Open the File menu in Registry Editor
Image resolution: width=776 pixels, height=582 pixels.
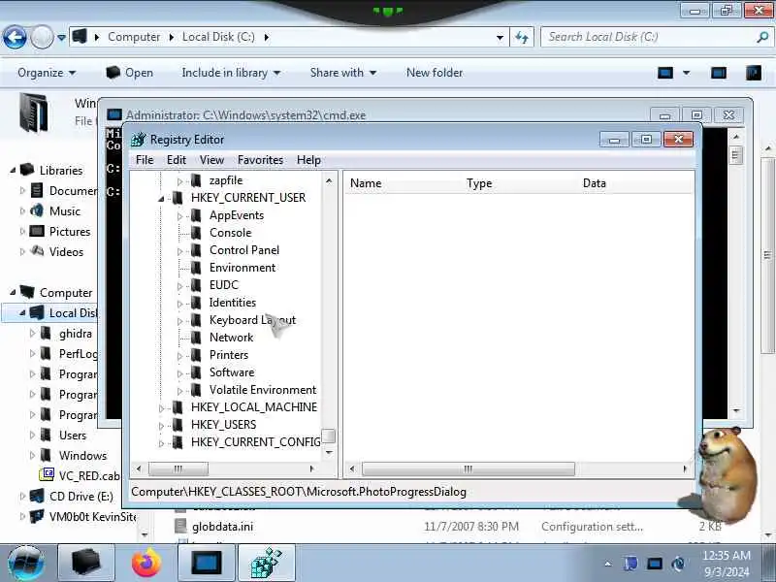(x=145, y=160)
